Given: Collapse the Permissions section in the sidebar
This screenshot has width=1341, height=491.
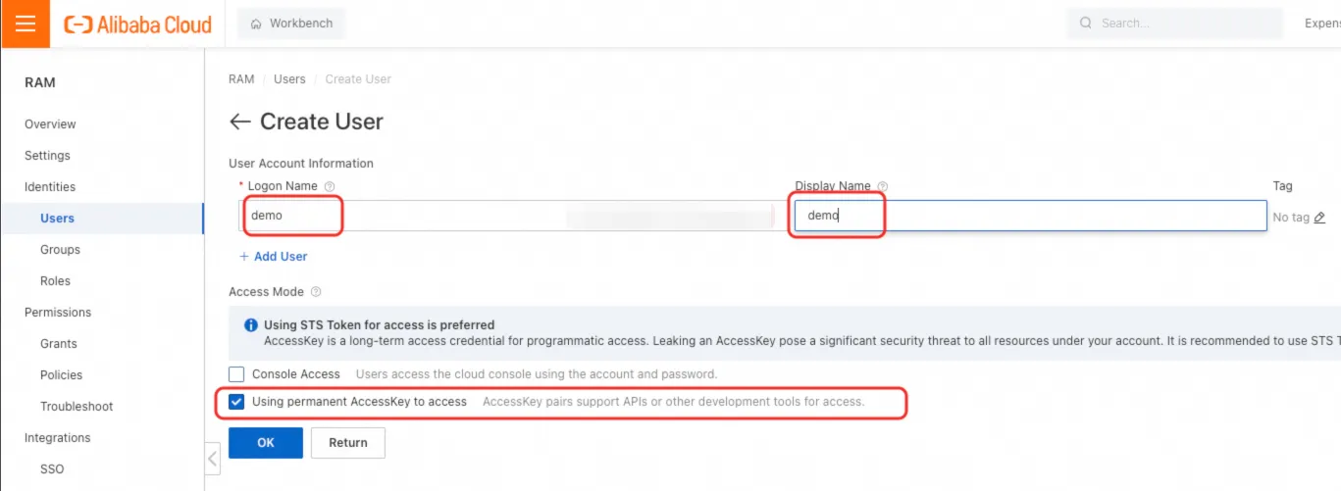Looking at the screenshot, I should pos(58,313).
